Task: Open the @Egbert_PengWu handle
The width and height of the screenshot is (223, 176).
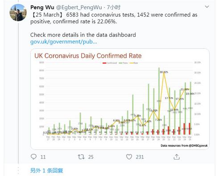Action: tap(79, 8)
